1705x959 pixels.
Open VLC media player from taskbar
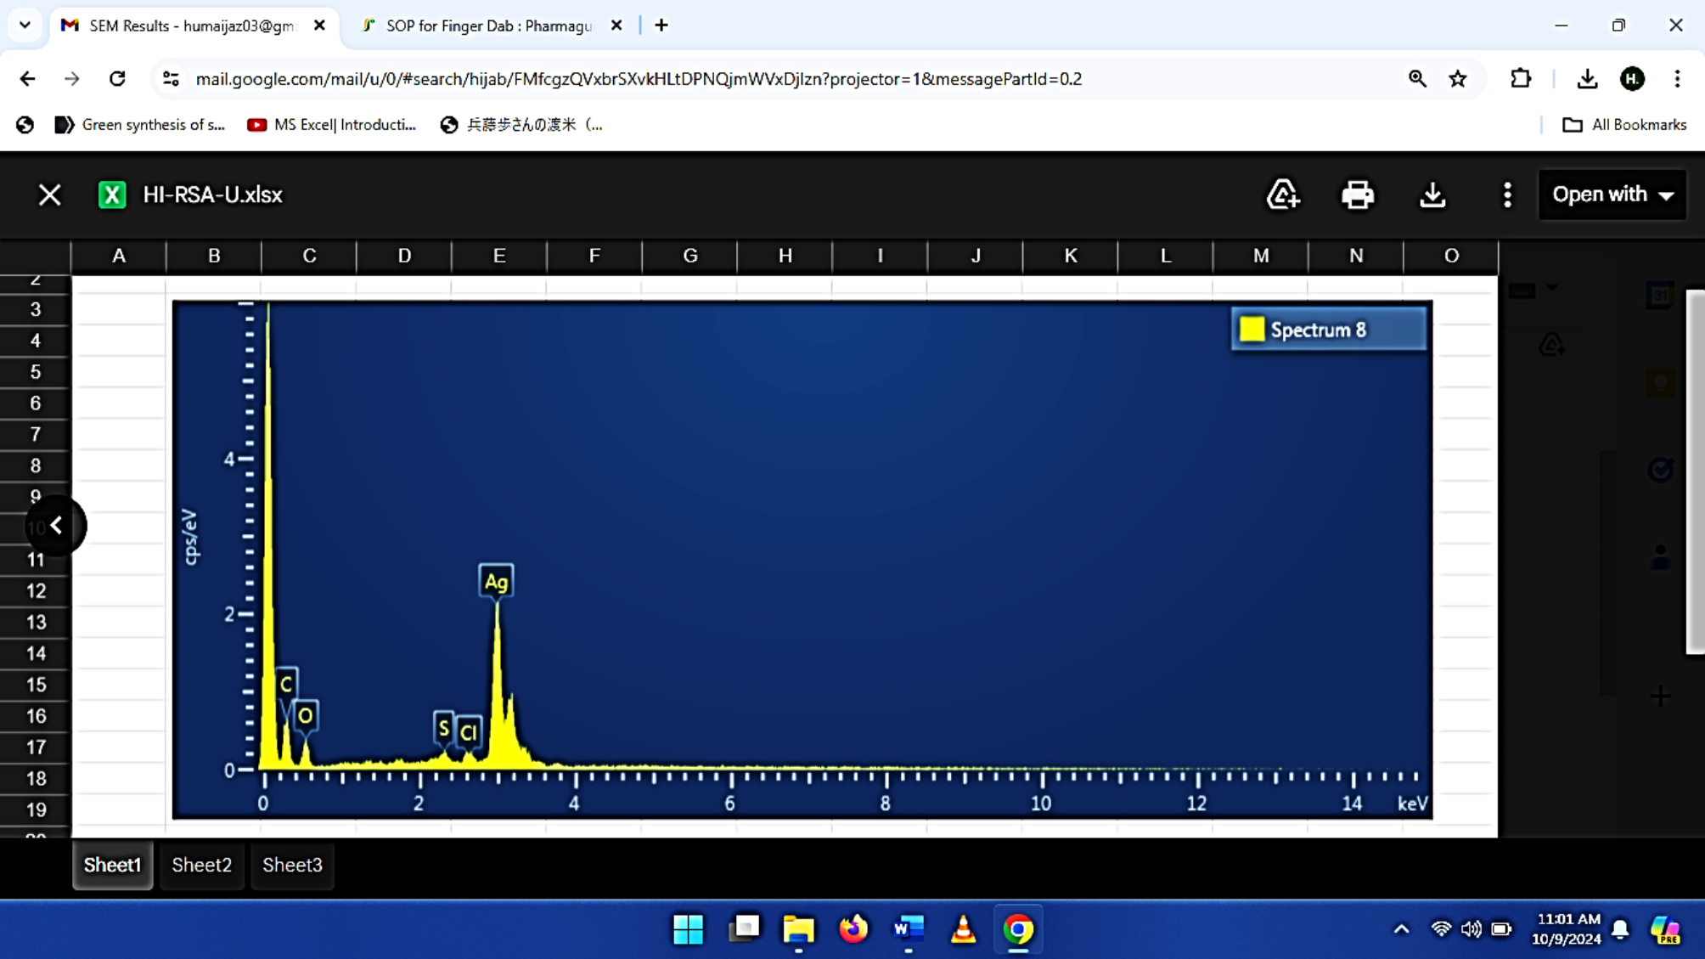click(963, 929)
